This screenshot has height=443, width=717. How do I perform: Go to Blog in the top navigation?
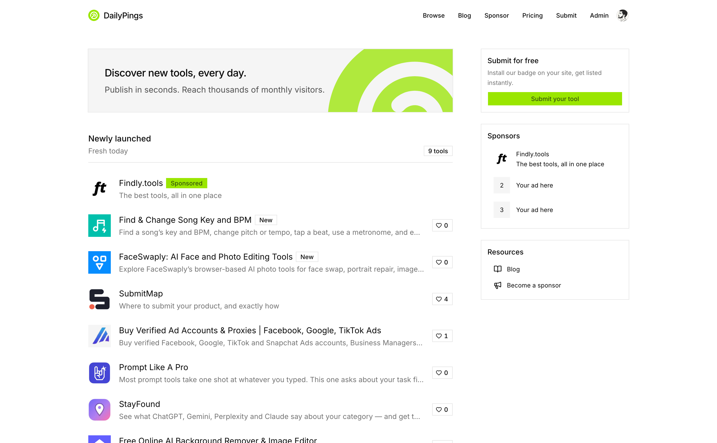[464, 16]
